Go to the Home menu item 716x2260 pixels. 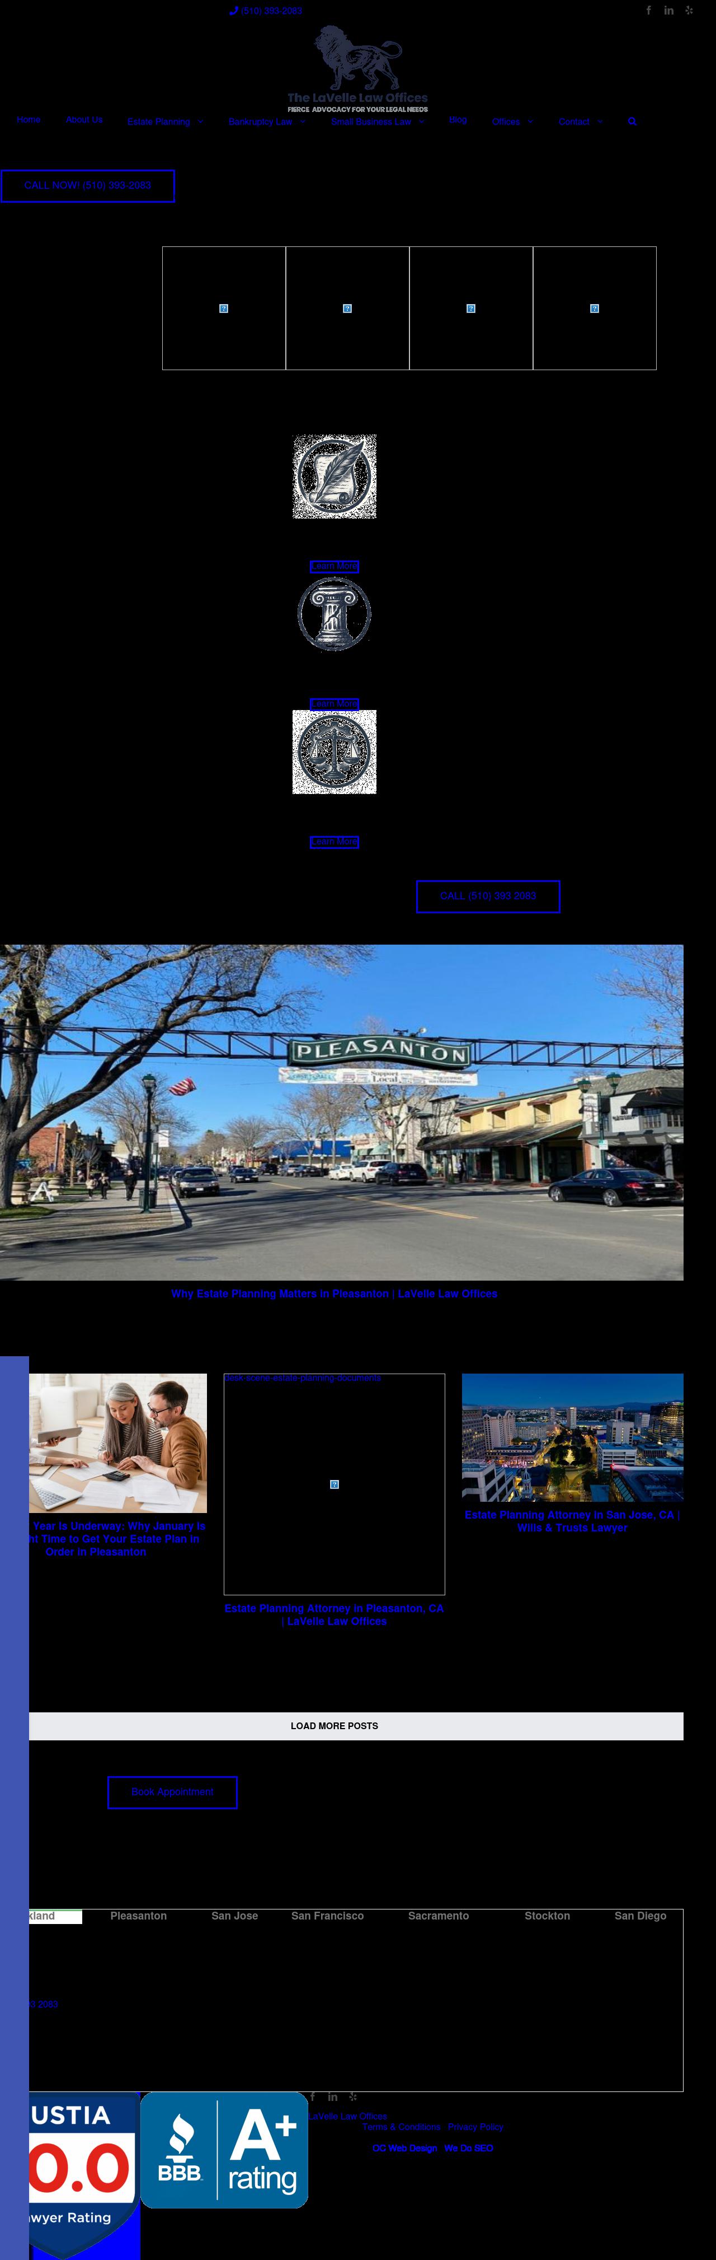coord(28,119)
